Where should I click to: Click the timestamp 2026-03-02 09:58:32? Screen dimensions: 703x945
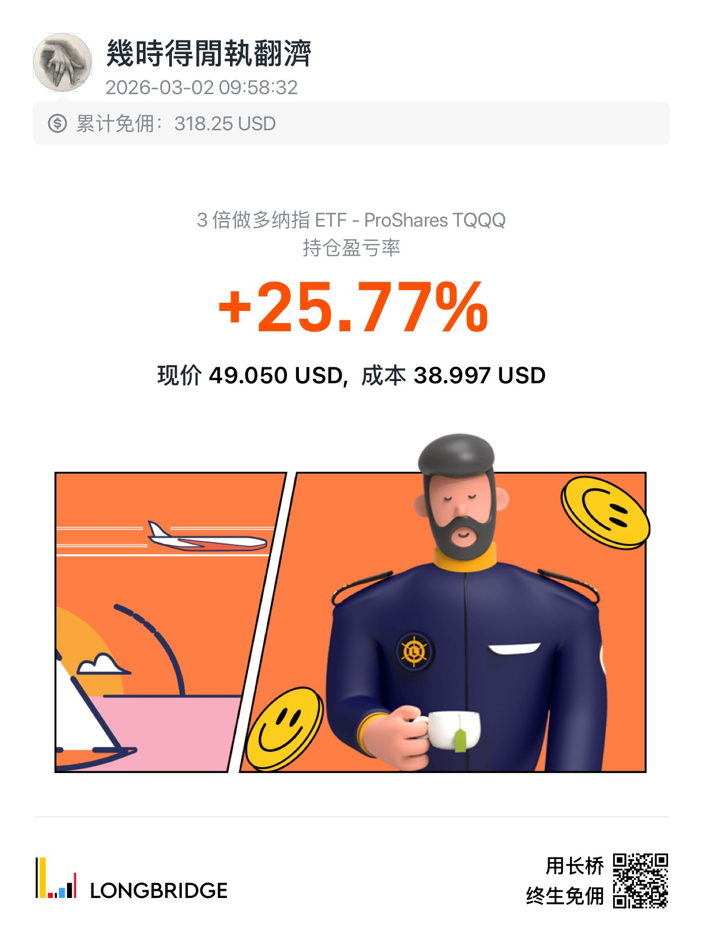(201, 88)
